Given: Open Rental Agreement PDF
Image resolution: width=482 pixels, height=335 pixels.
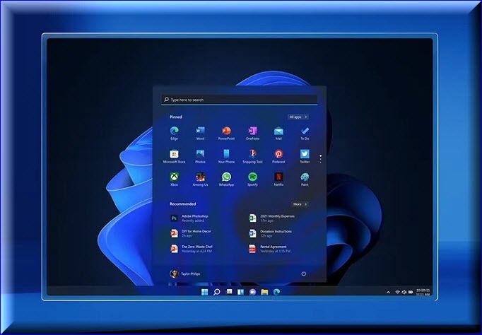Looking at the screenshot, I should click(x=269, y=249).
